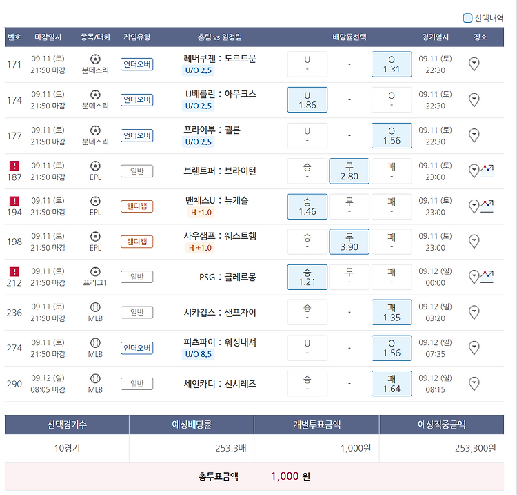The width and height of the screenshot is (517, 495).
Task: Deselect draw 2.80 for match 187
Action: (349, 171)
